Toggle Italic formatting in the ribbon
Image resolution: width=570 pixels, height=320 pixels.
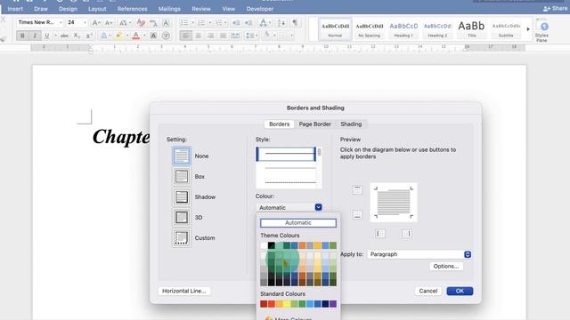[35, 36]
